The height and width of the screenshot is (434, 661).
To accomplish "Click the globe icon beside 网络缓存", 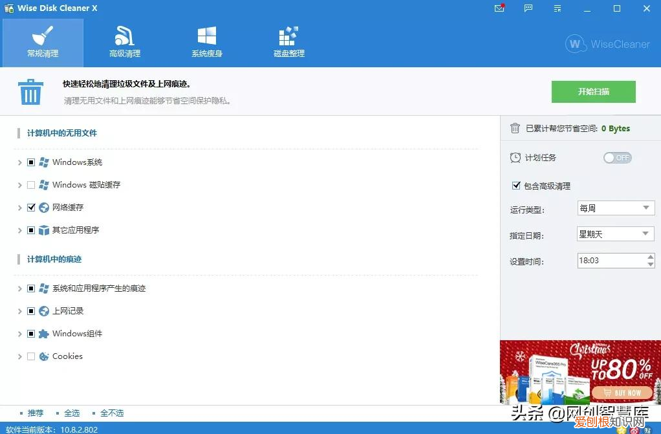I will click(43, 208).
